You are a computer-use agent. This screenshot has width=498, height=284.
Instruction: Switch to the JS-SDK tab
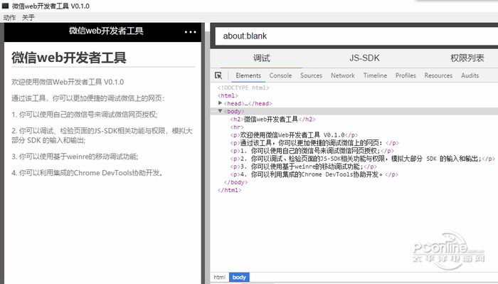tap(364, 58)
